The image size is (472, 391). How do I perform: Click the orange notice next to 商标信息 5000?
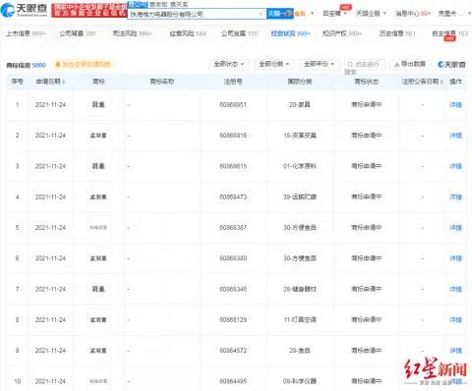tap(84, 65)
